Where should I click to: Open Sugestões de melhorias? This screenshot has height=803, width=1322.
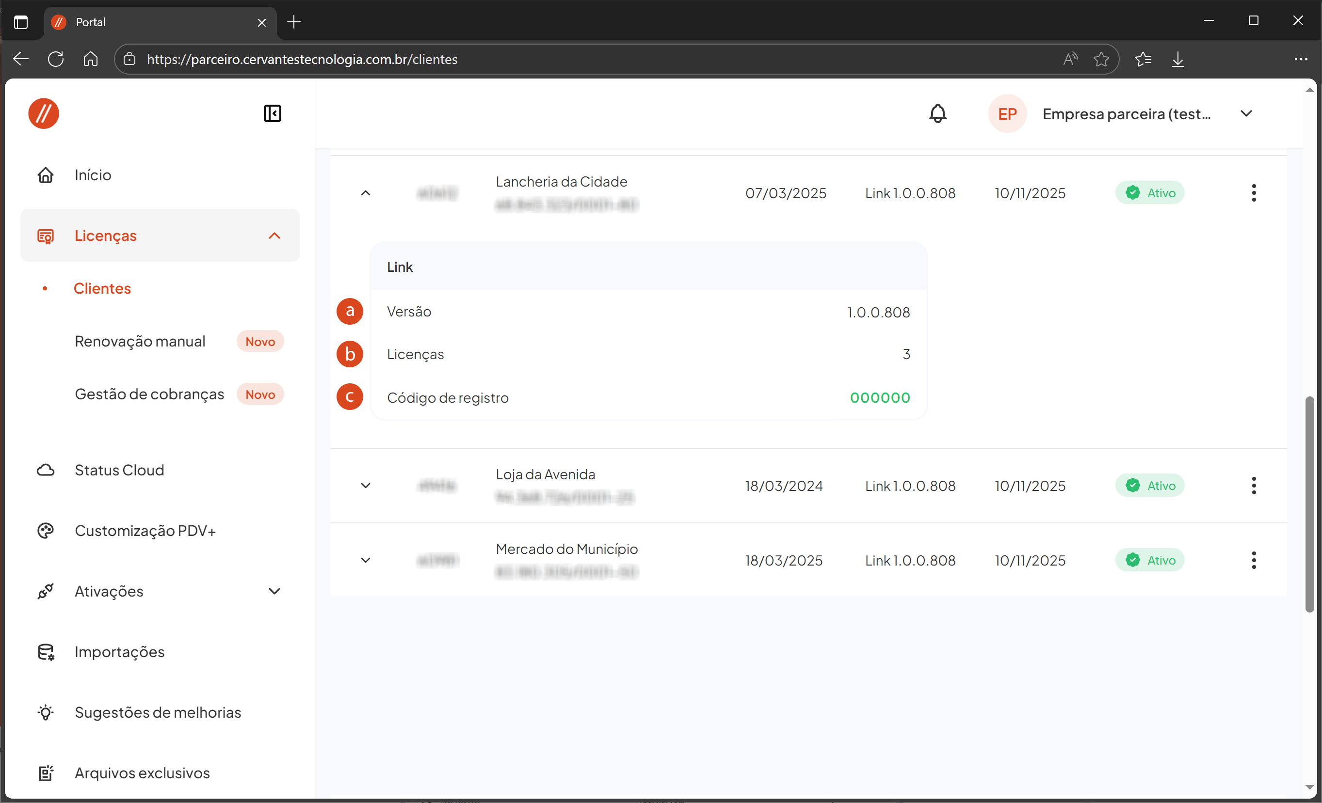tap(158, 712)
